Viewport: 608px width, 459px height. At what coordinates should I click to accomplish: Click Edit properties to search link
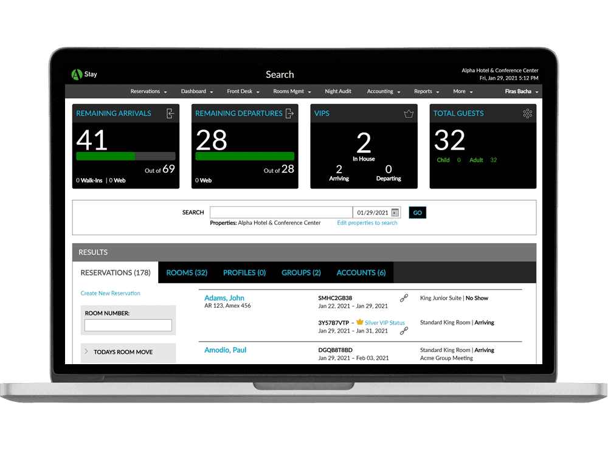click(x=367, y=223)
